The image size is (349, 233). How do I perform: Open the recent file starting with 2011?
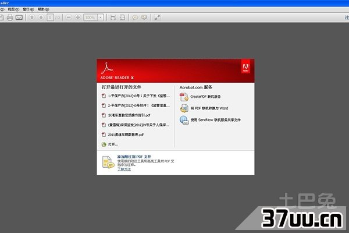tap(126, 135)
